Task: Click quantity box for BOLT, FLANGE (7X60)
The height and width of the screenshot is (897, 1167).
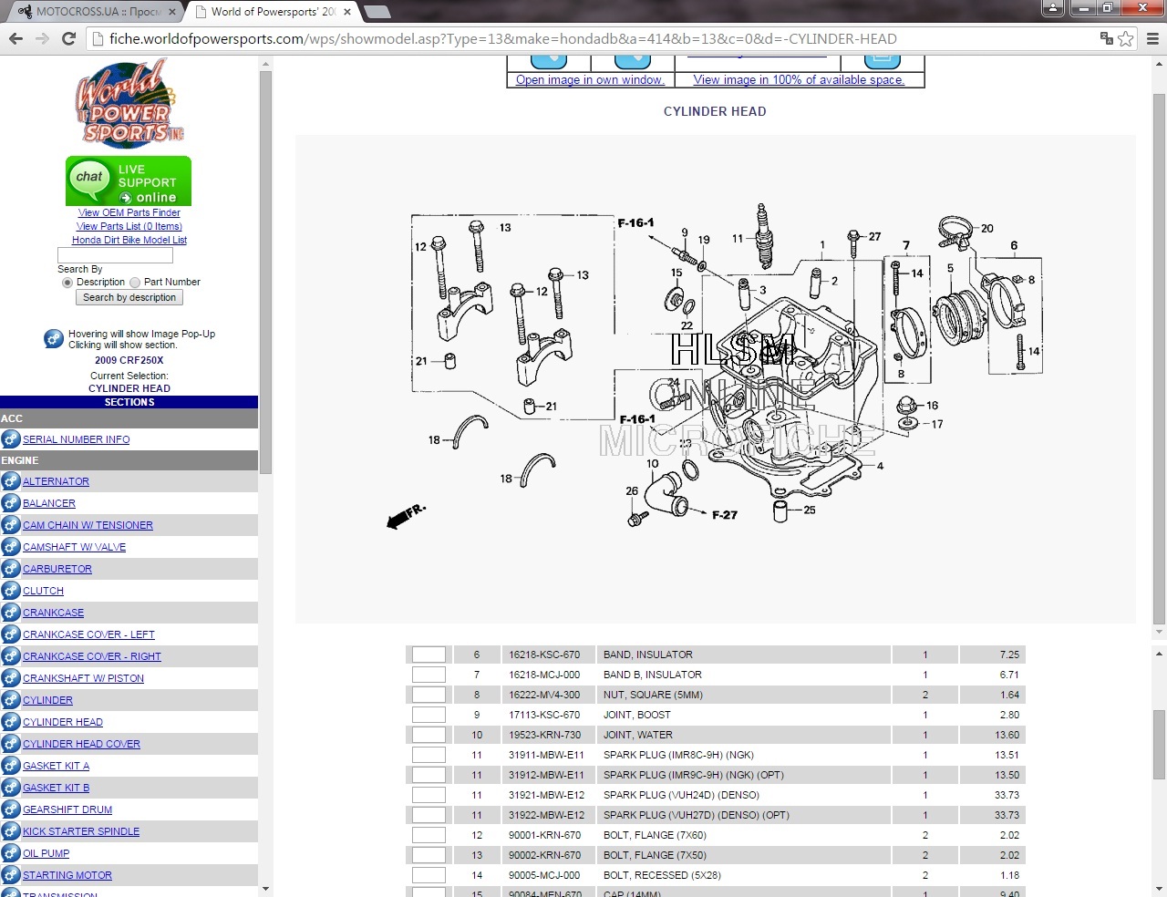Action: [x=429, y=835]
